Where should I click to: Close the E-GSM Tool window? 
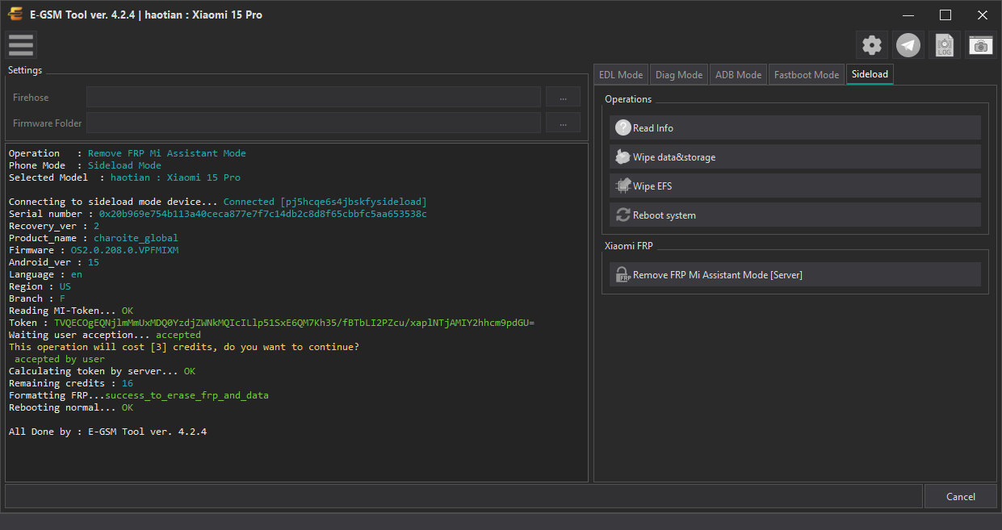click(982, 15)
